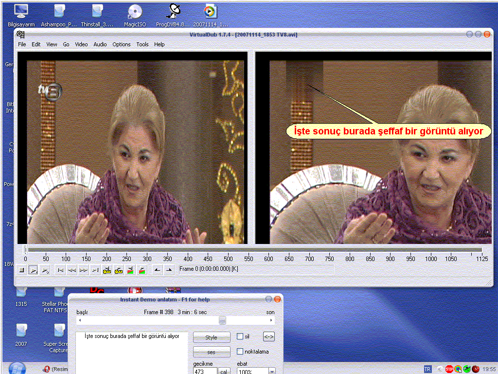Open the Help menu in VirtualDub
The image size is (498, 374).
[159, 44]
